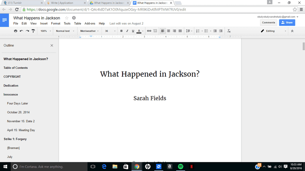The height and width of the screenshot is (171, 305).
Task: Insert a link with the chain icon
Action: click(149, 31)
